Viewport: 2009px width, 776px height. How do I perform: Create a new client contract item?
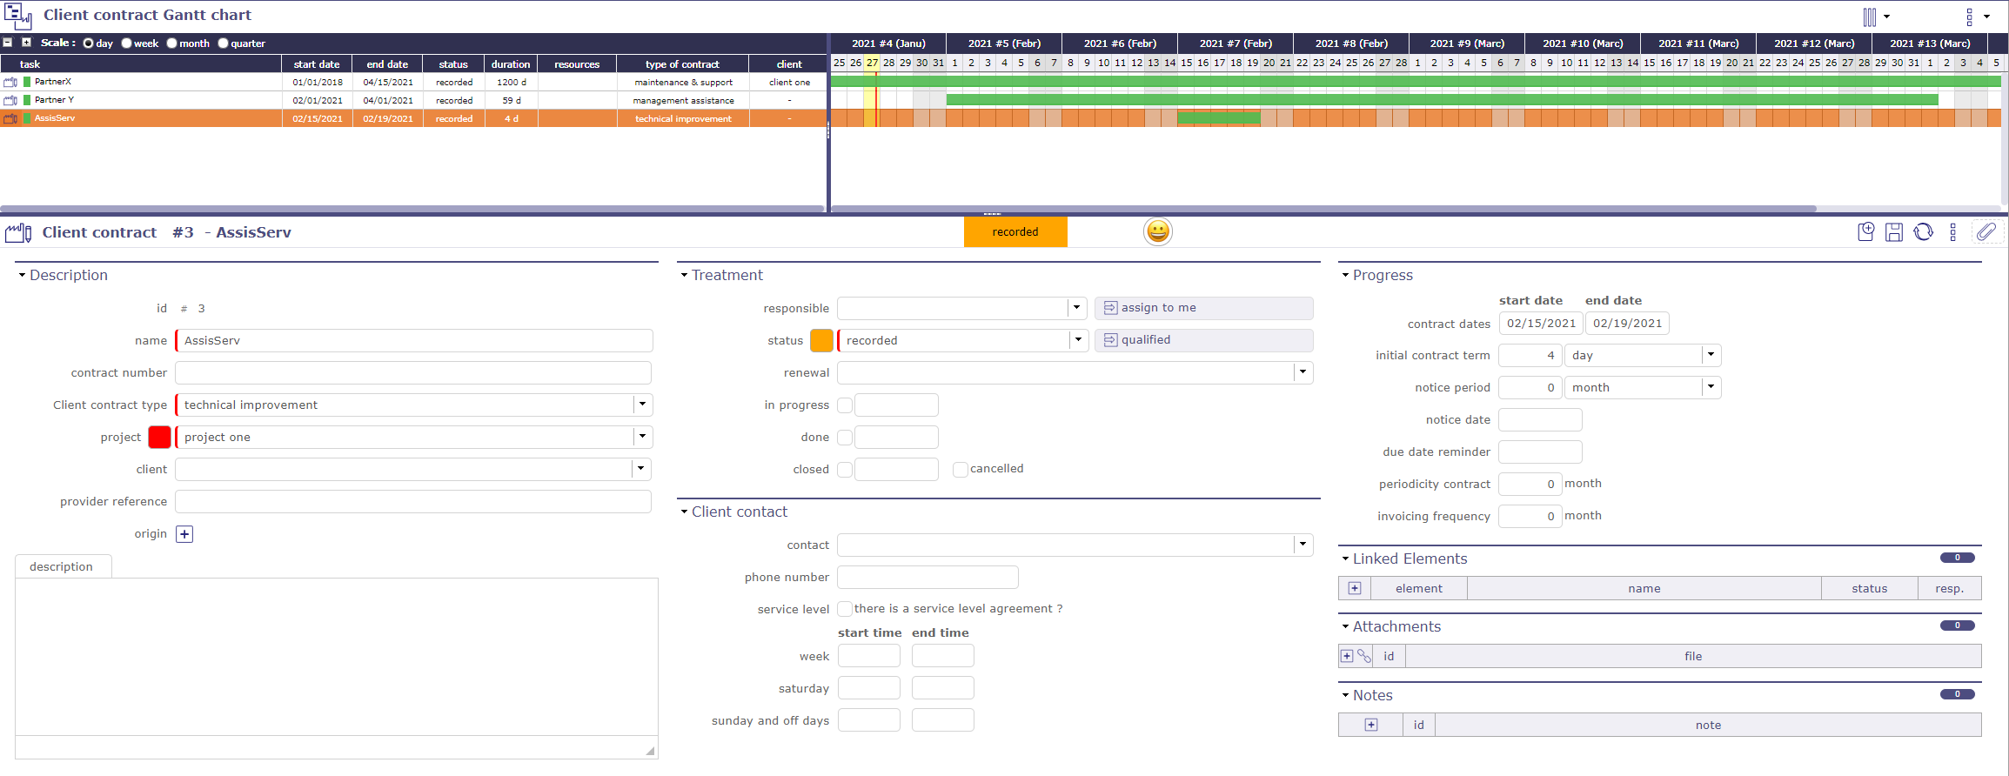tap(1865, 231)
